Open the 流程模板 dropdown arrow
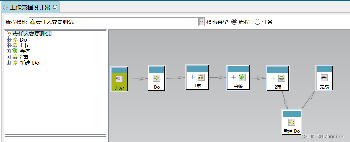 [x=202, y=22]
